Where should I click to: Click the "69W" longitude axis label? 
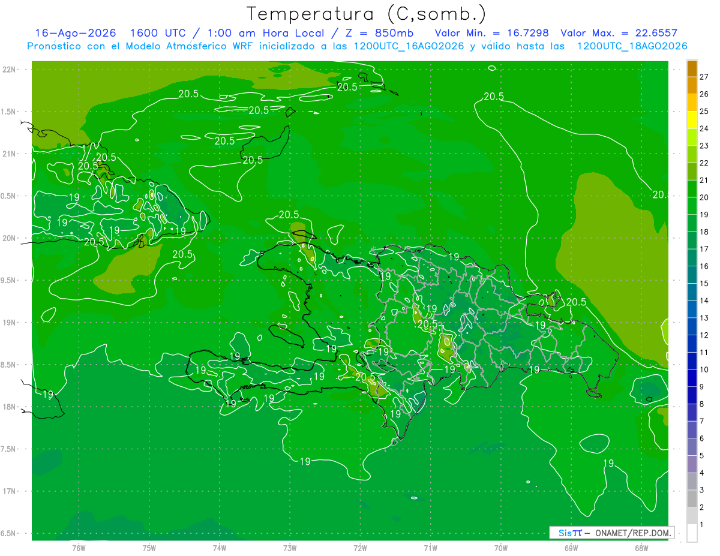[x=571, y=548]
